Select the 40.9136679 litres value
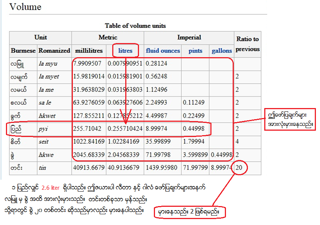 pos(123,167)
